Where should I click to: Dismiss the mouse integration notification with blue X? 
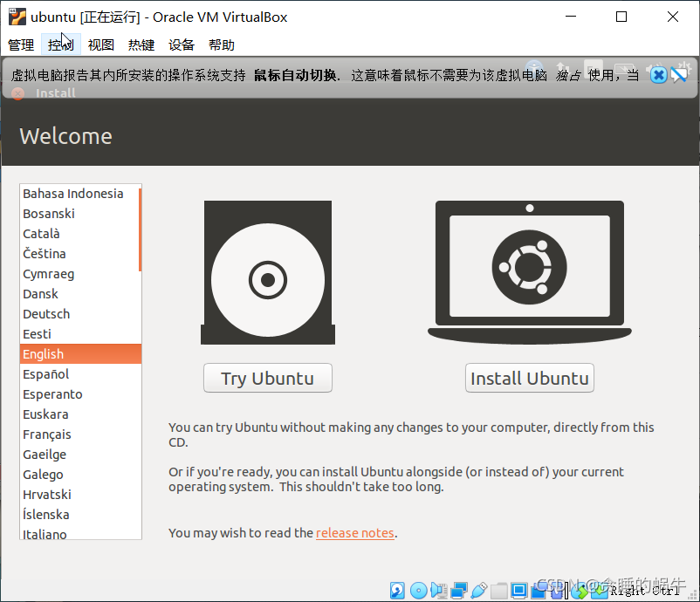[x=658, y=75]
